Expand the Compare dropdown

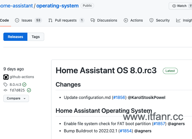(x=16, y=98)
